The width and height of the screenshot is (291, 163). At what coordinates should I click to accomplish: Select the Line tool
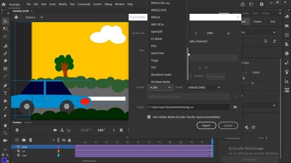(x=5, y=76)
